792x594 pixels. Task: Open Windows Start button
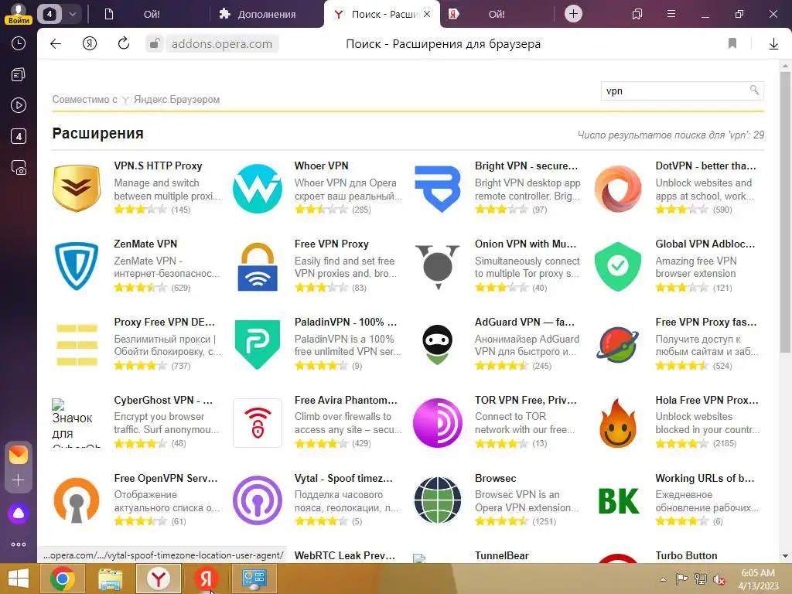(19, 579)
